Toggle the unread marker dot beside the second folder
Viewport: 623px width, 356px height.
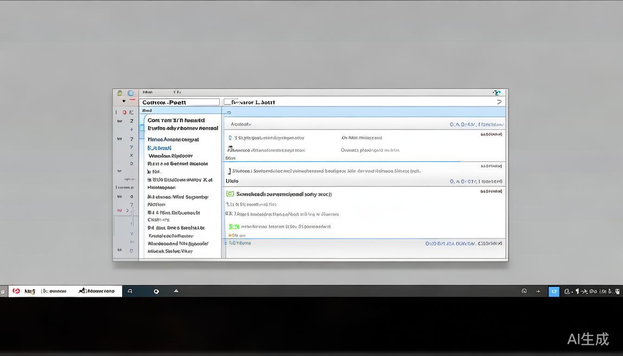click(143, 128)
